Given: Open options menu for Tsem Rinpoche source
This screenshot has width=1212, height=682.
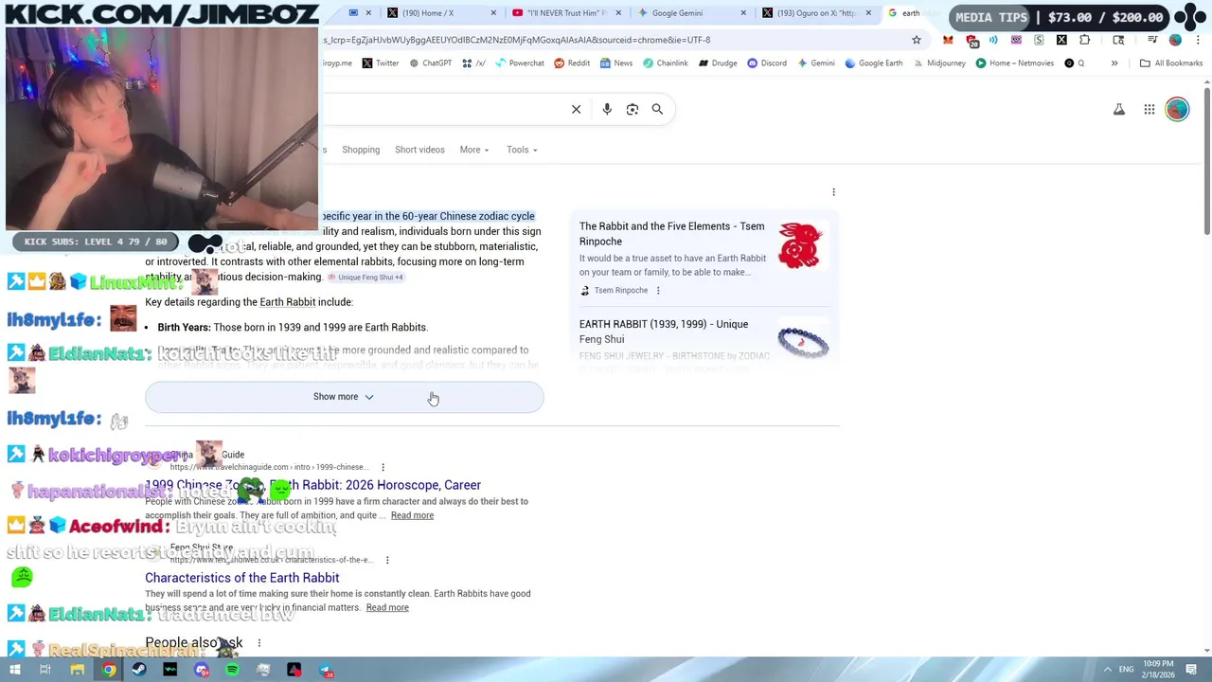Looking at the screenshot, I should (658, 291).
